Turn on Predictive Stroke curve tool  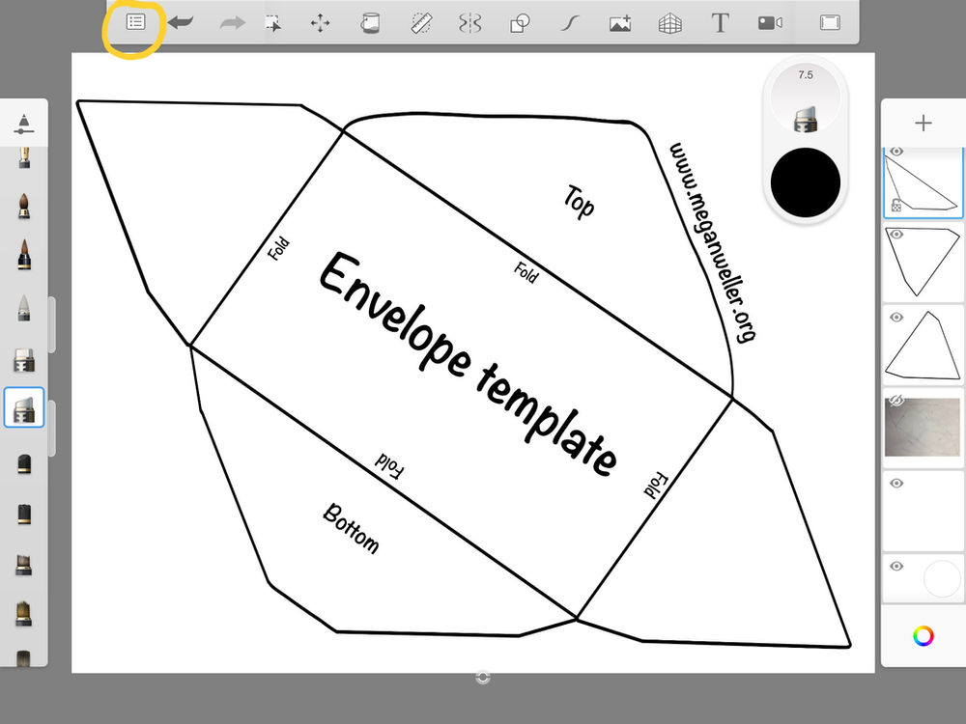tap(570, 23)
